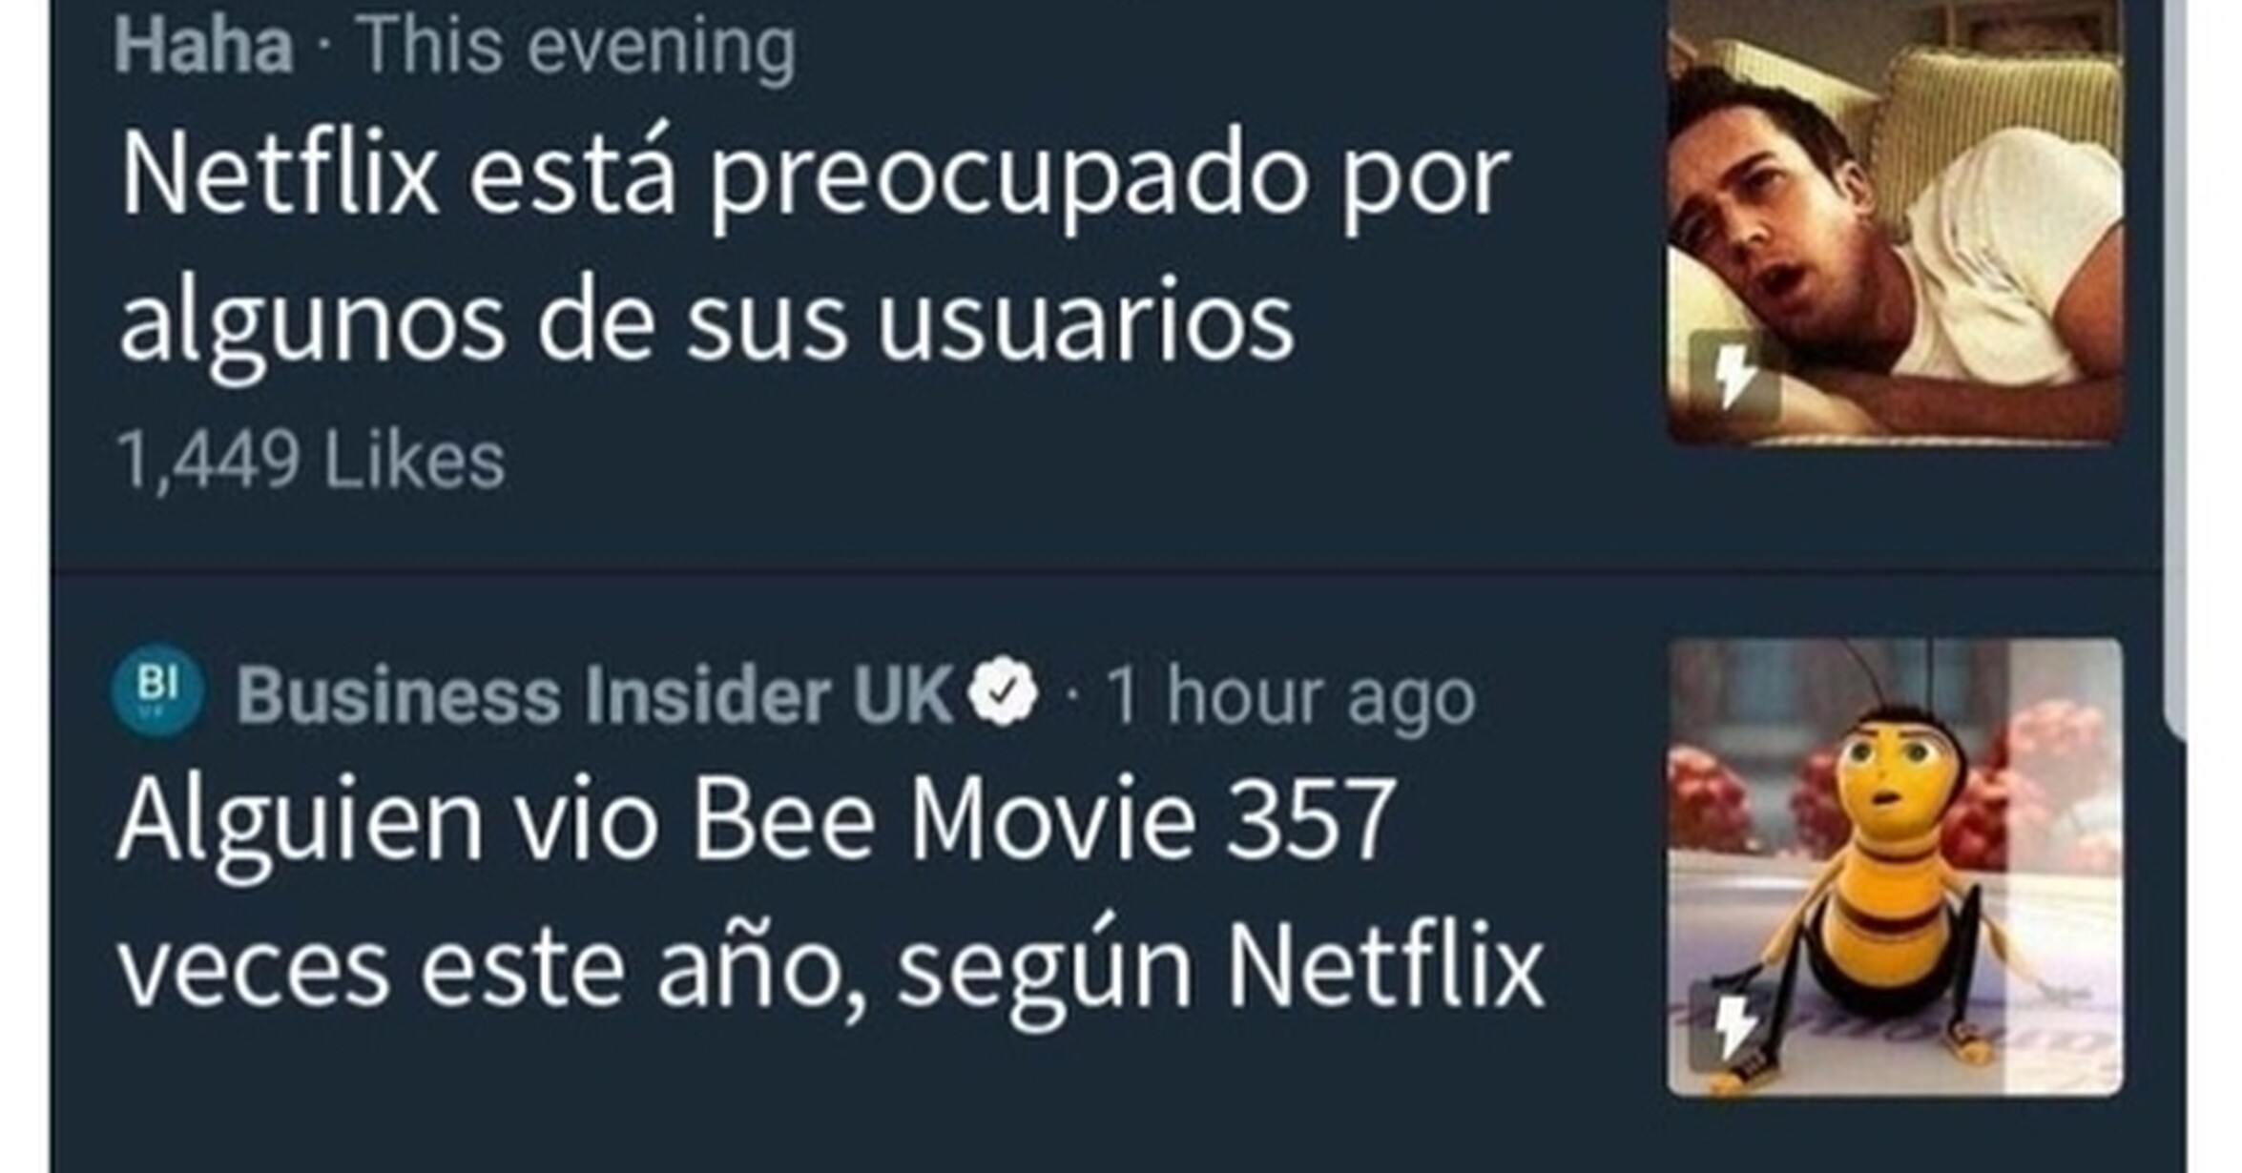Open the Bee Movie character thumbnail
The image size is (2242, 1173).
pyautogui.click(x=1895, y=867)
